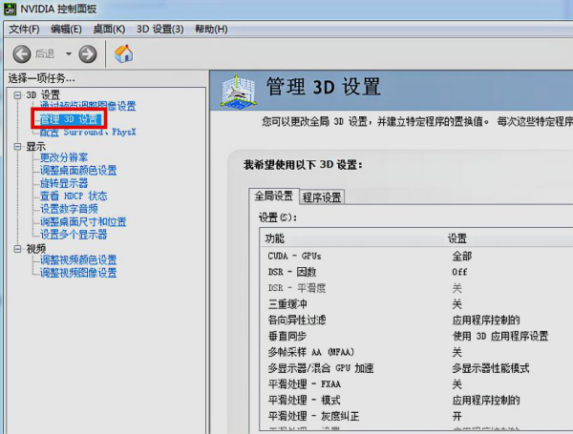Click the NVIDIA title bar icon
Image resolution: width=573 pixels, height=434 pixels.
(10, 10)
